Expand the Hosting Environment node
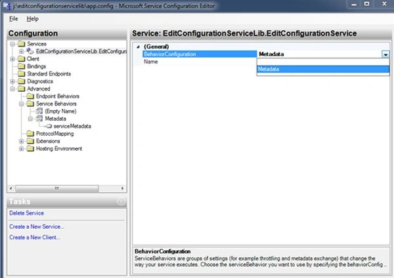This screenshot has height=278, width=394. [22, 149]
